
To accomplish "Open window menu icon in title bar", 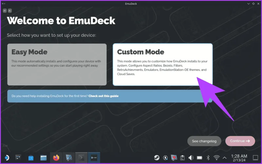I will pos(4,4).
